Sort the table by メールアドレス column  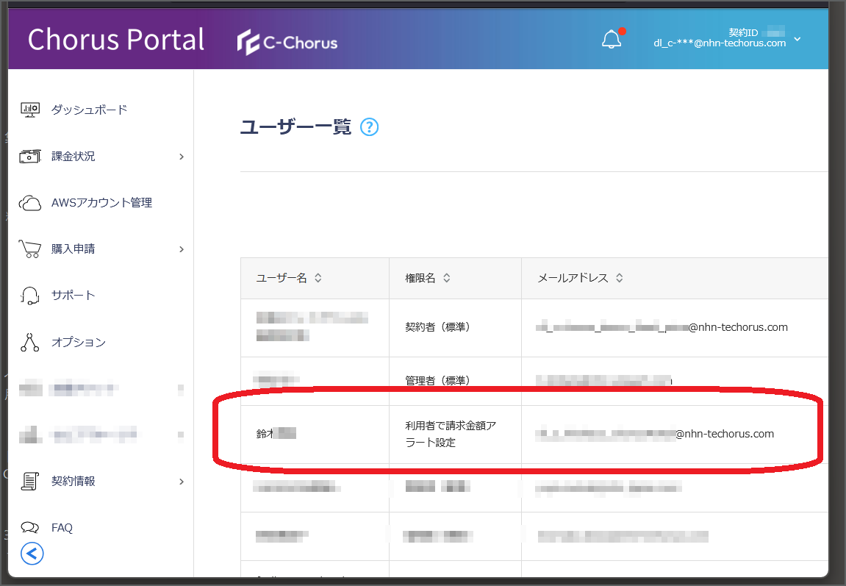(620, 278)
